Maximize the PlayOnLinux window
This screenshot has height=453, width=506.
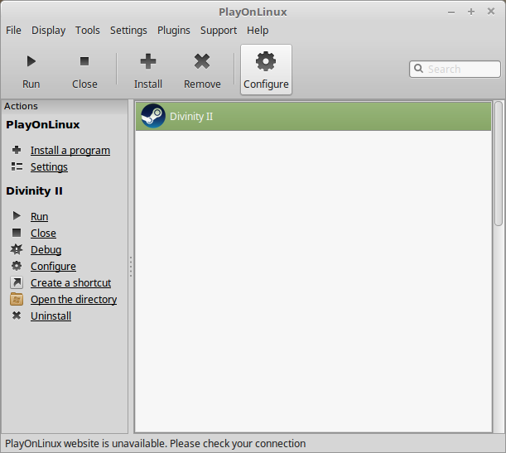pos(471,12)
